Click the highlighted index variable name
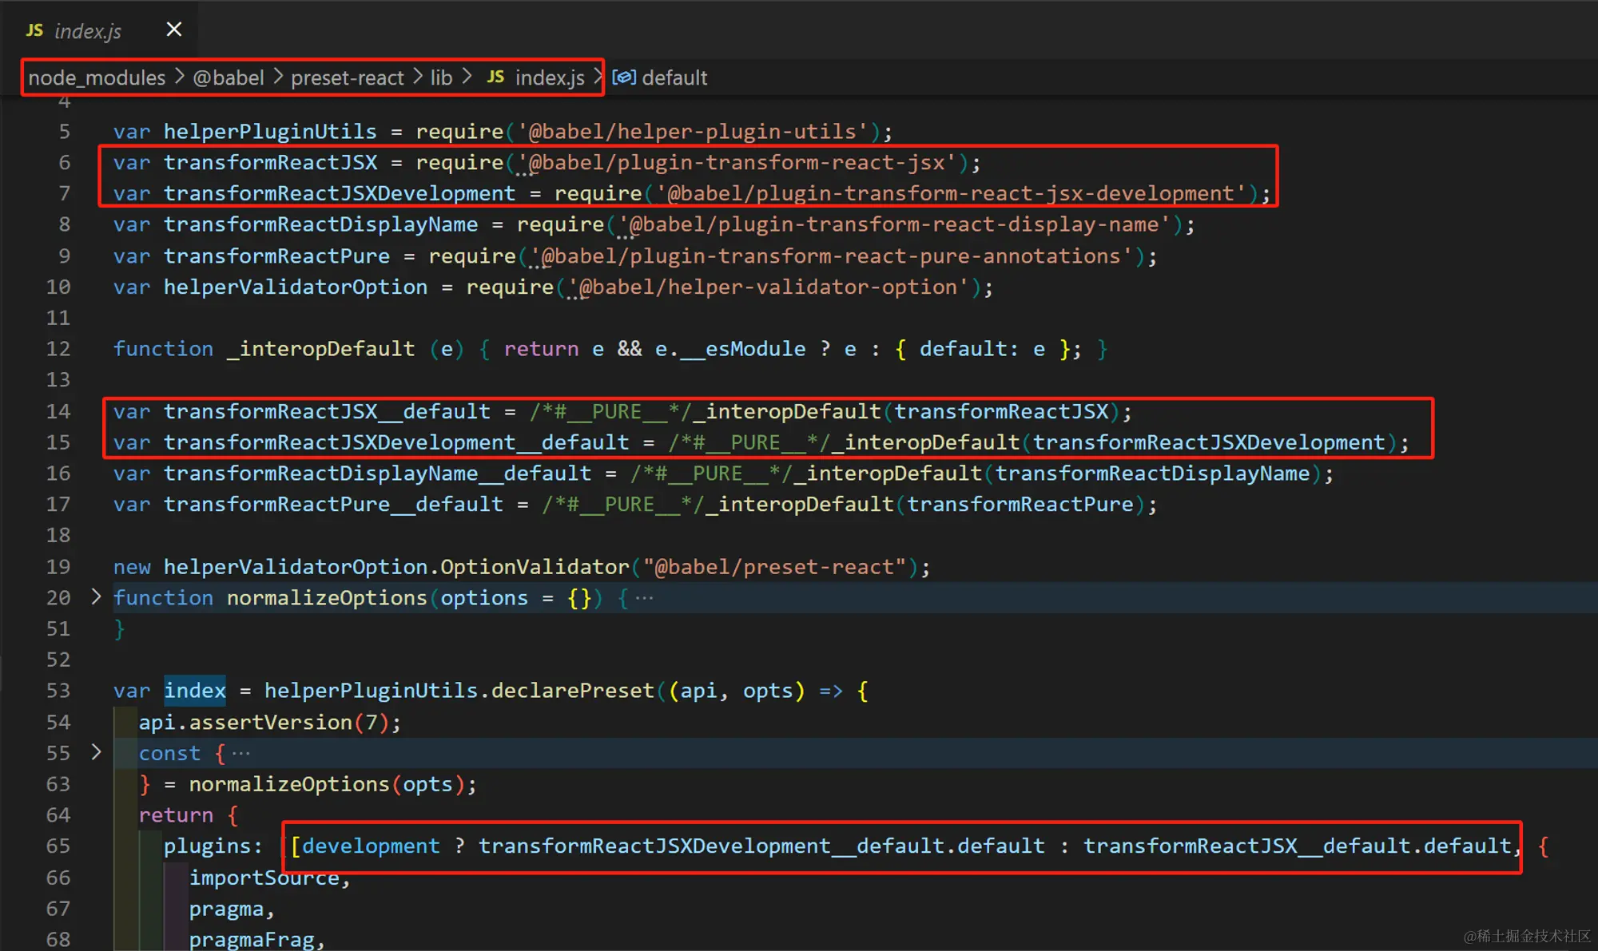The image size is (1598, 951). click(195, 691)
